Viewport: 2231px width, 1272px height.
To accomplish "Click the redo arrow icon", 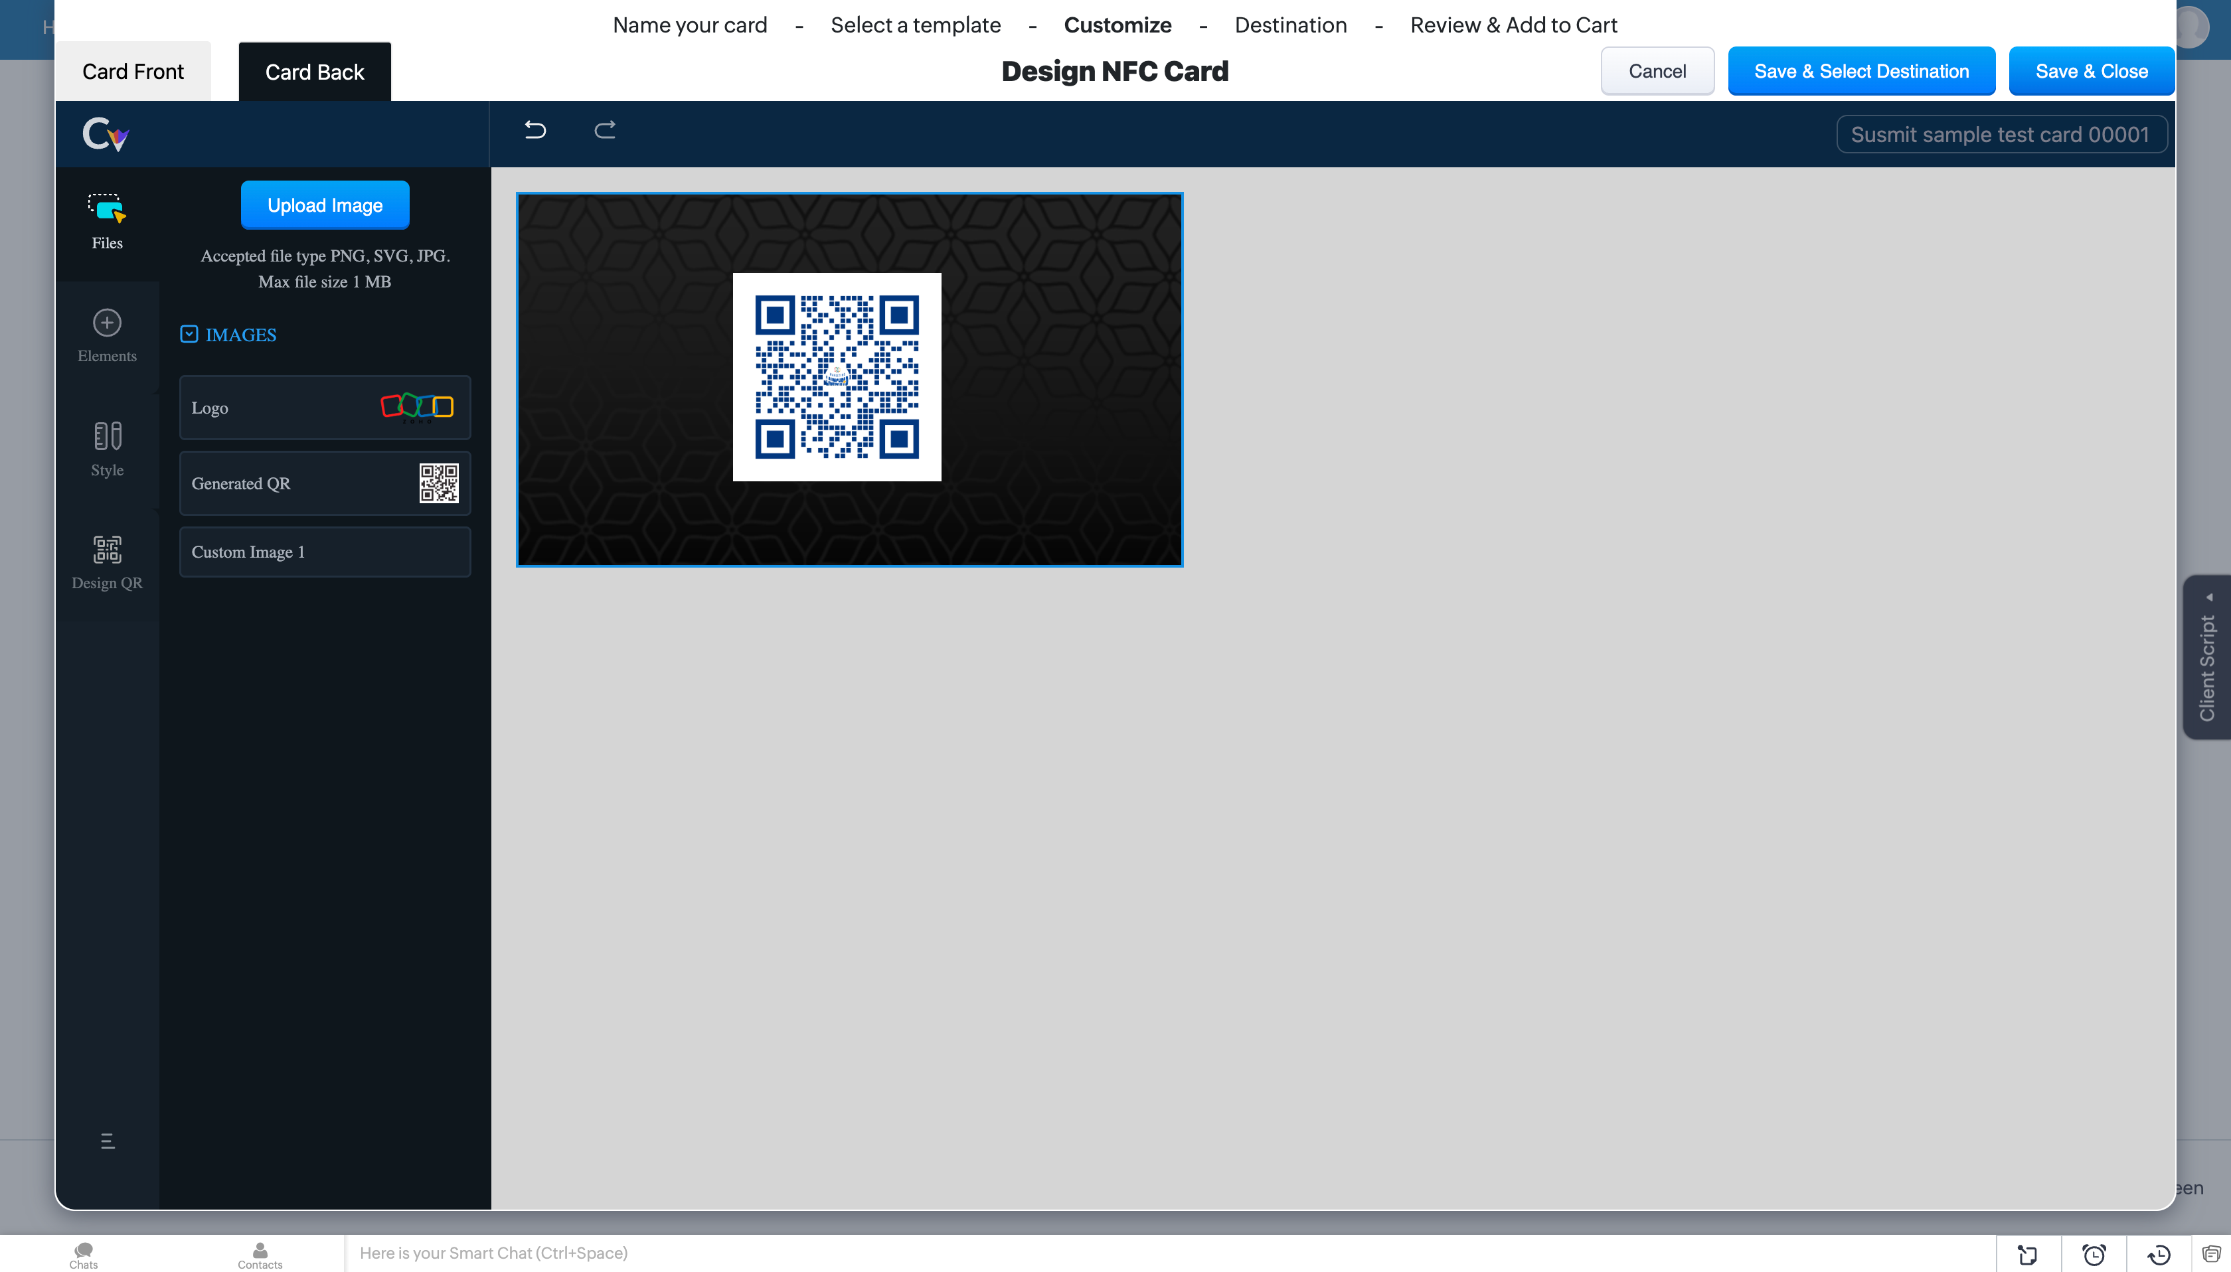I will point(604,130).
